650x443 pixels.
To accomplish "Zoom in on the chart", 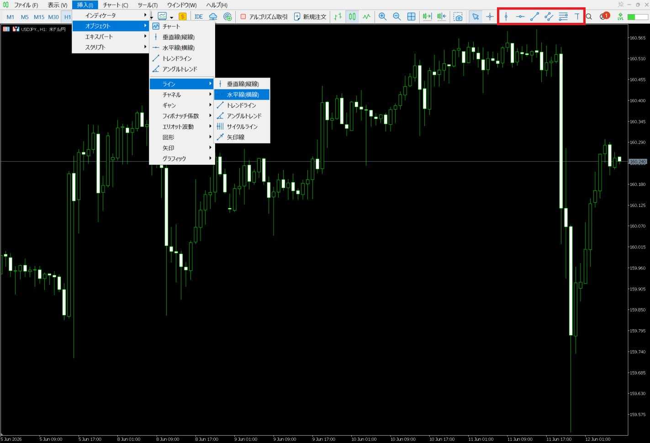I will 383,17.
